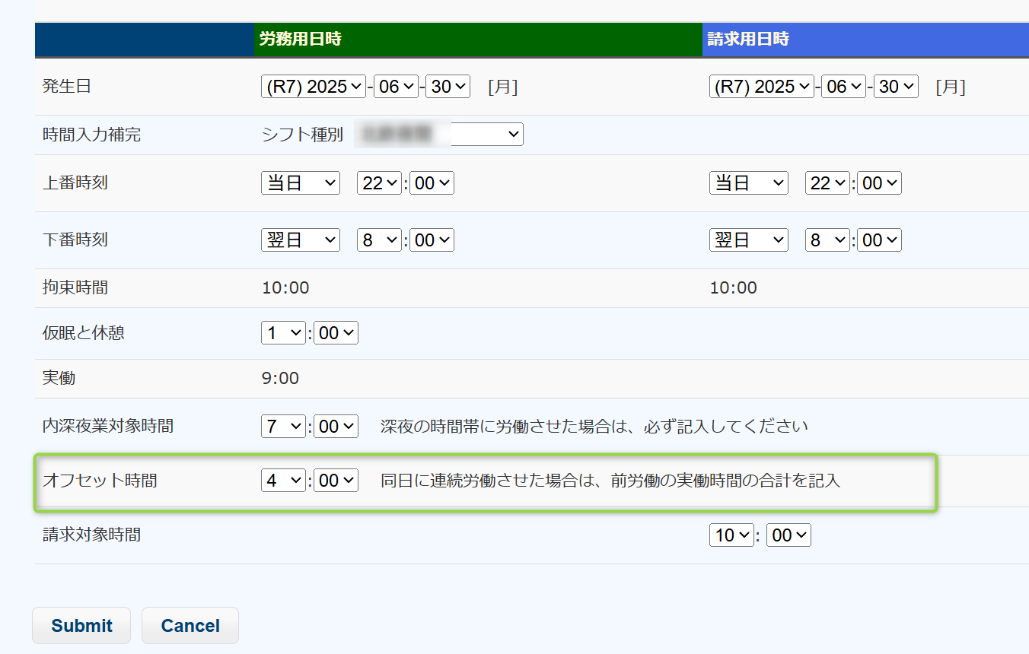Open 上番時刻 hour dropdown in 労務用日時 column

tap(379, 183)
